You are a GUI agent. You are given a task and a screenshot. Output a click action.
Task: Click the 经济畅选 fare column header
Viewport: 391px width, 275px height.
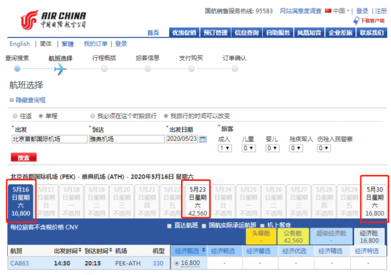point(225,251)
